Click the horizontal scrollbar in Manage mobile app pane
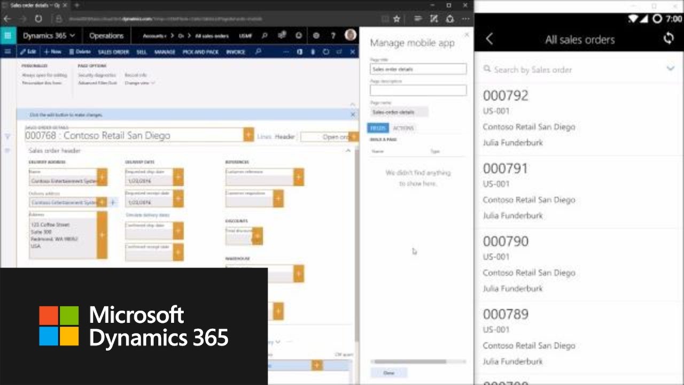Viewport: 684px width, 385px height. [410, 361]
